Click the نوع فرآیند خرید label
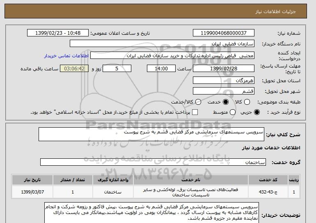Viewport: 316px width, 223px height. coord(284,112)
